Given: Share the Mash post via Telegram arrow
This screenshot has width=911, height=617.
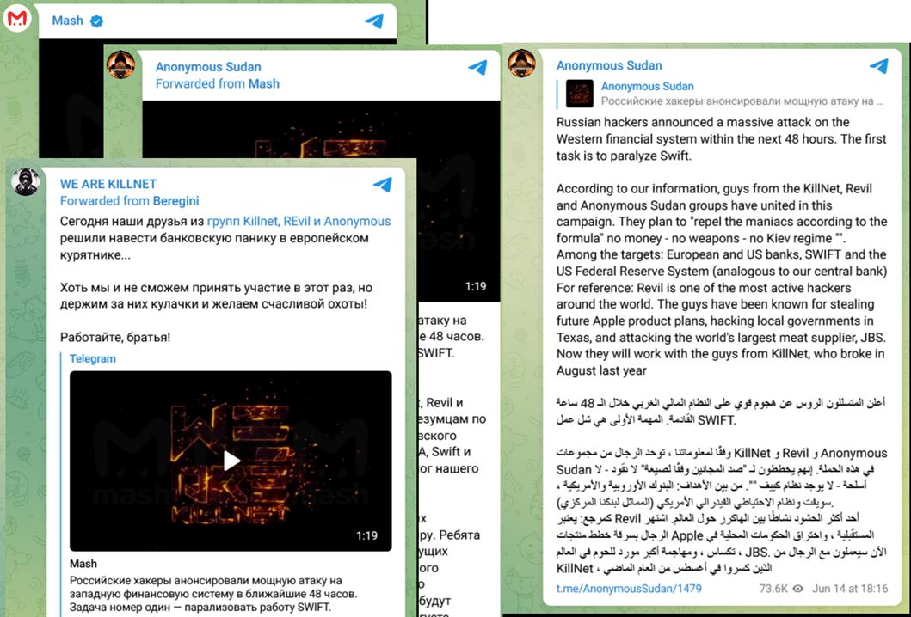Looking at the screenshot, I should pos(375,21).
